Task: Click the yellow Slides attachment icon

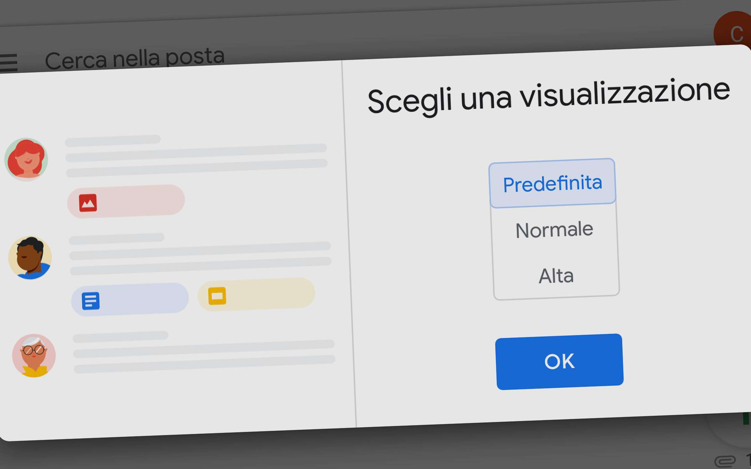Action: 217,296
